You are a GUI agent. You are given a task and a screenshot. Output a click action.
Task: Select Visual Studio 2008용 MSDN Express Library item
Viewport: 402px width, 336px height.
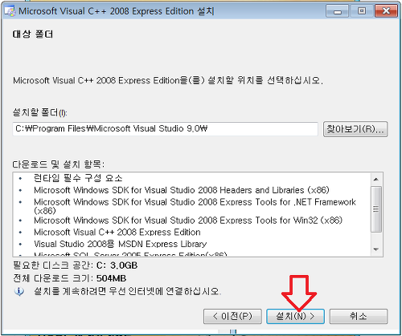(x=121, y=244)
